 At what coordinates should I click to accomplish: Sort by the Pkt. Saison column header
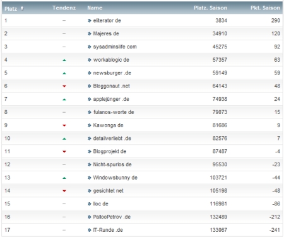[265, 8]
